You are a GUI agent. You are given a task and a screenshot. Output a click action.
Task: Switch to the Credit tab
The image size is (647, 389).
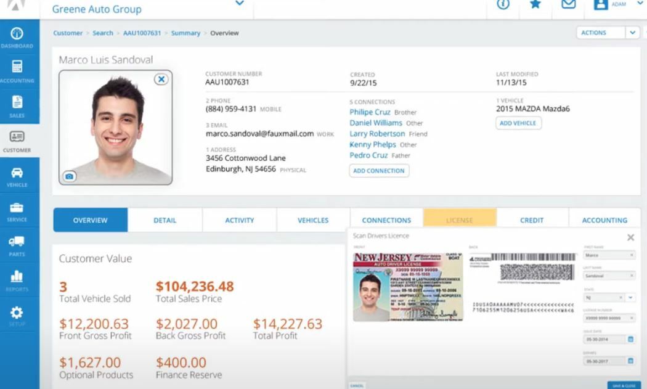(x=531, y=219)
